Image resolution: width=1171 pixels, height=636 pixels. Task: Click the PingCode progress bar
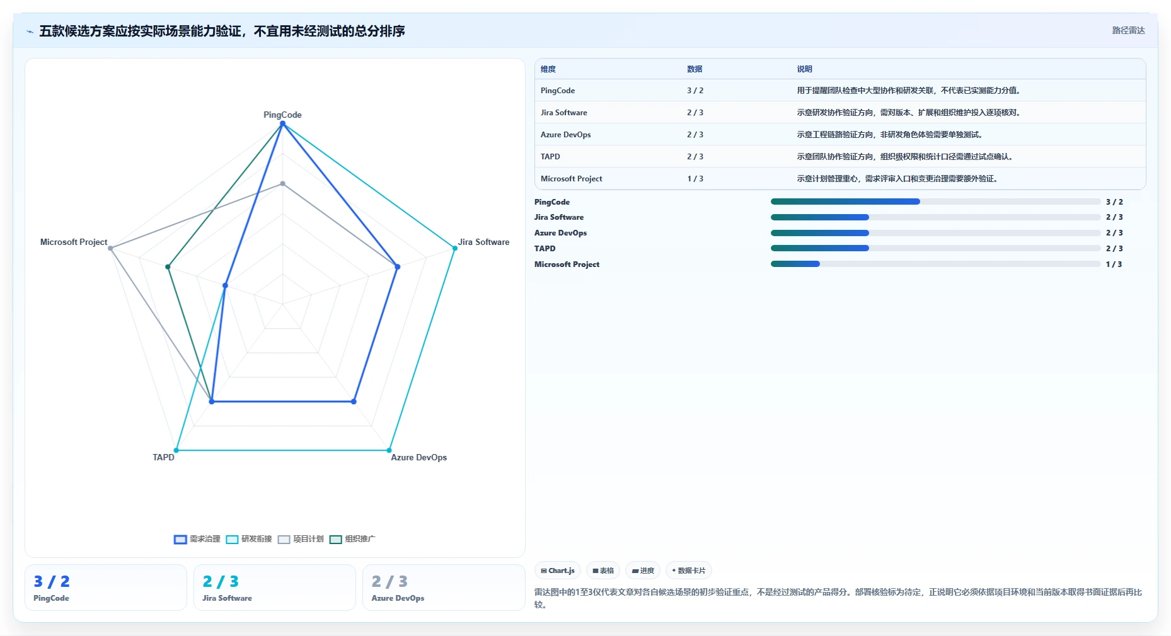click(935, 202)
